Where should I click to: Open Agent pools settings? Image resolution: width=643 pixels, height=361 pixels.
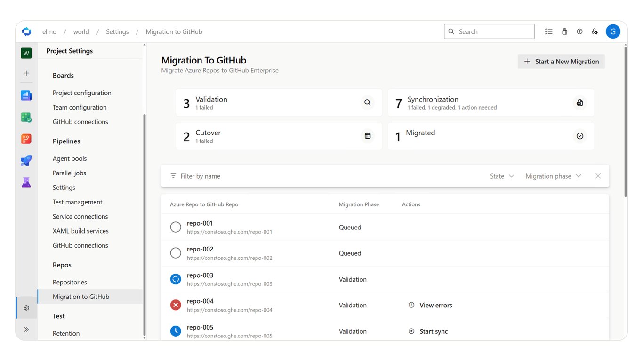tap(70, 158)
